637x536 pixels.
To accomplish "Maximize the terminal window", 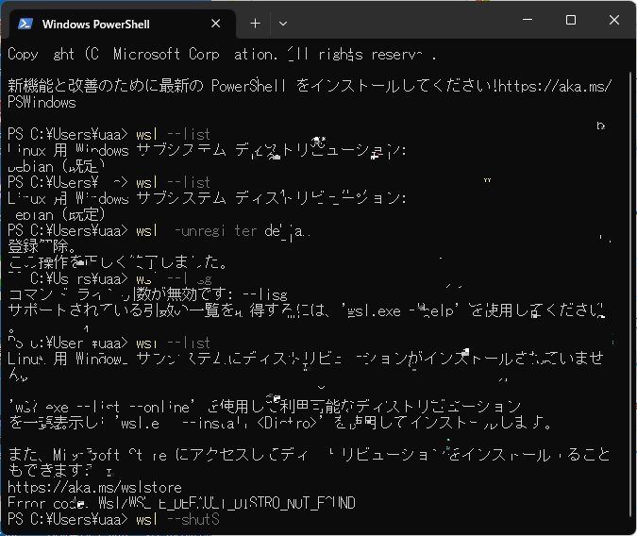I will (x=570, y=21).
